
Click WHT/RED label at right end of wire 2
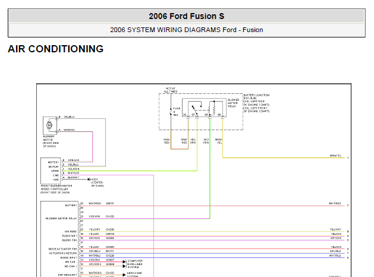[x=335, y=203]
